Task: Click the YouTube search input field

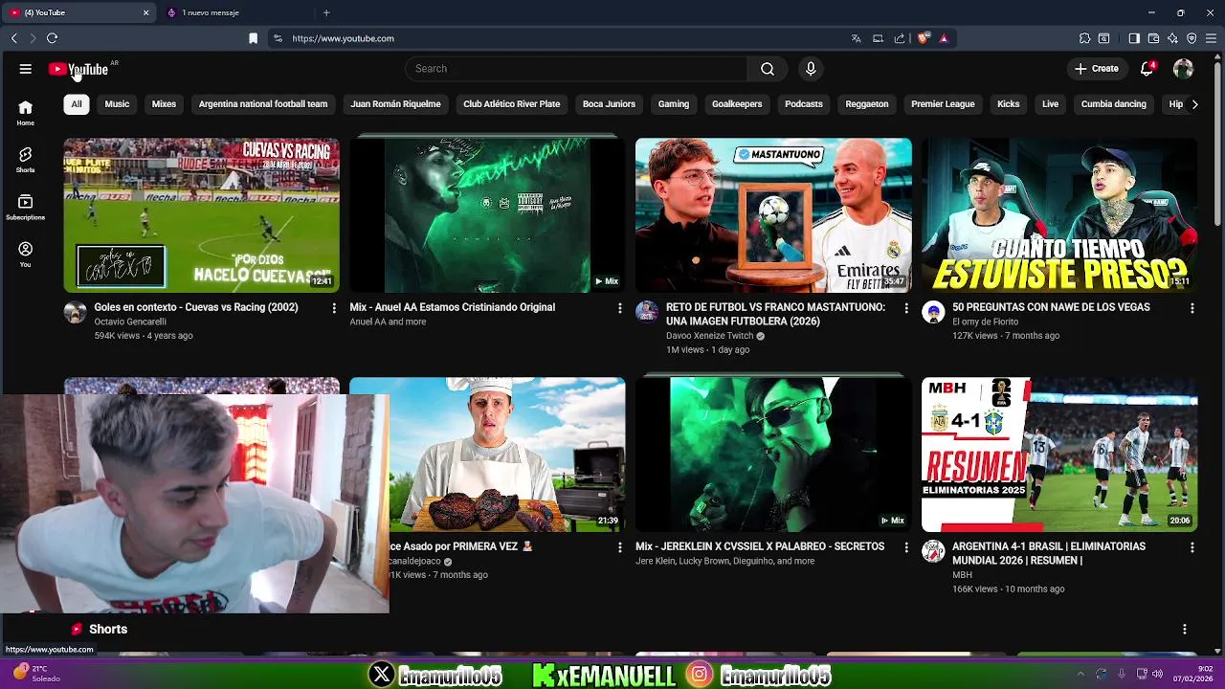Action: pyautogui.click(x=576, y=69)
